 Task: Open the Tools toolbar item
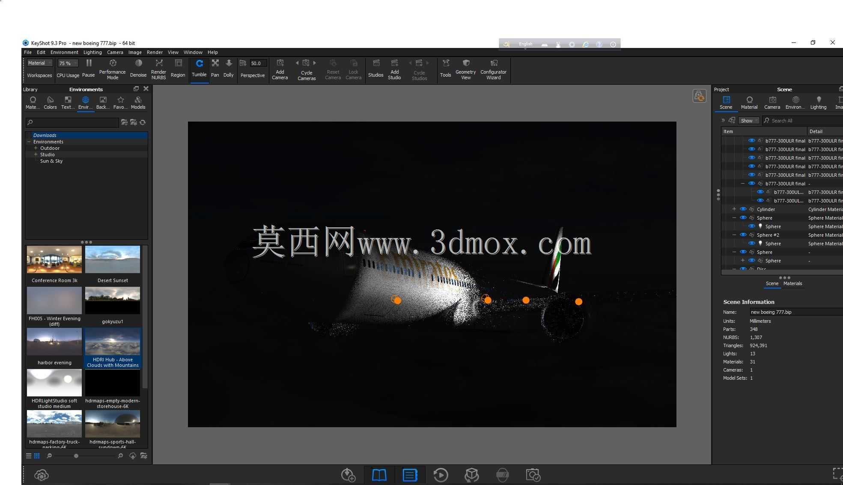446,68
